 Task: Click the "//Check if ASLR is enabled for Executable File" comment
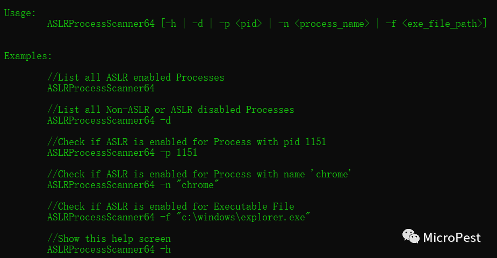point(170,206)
